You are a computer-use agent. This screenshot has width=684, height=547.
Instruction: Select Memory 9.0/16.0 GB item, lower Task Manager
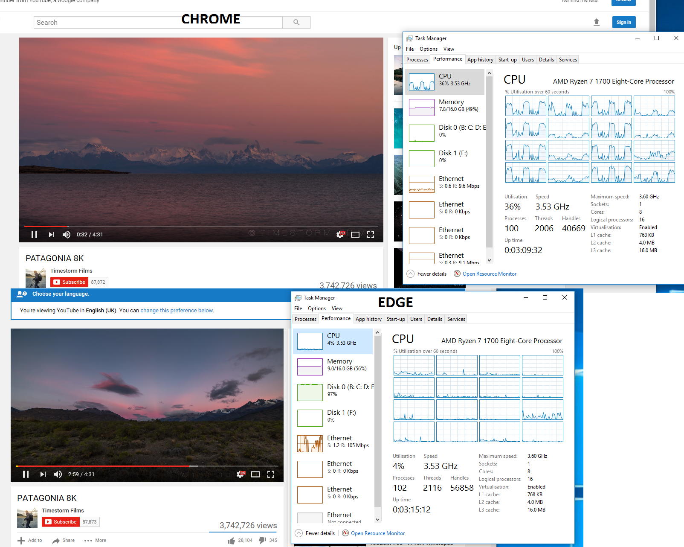333,367
